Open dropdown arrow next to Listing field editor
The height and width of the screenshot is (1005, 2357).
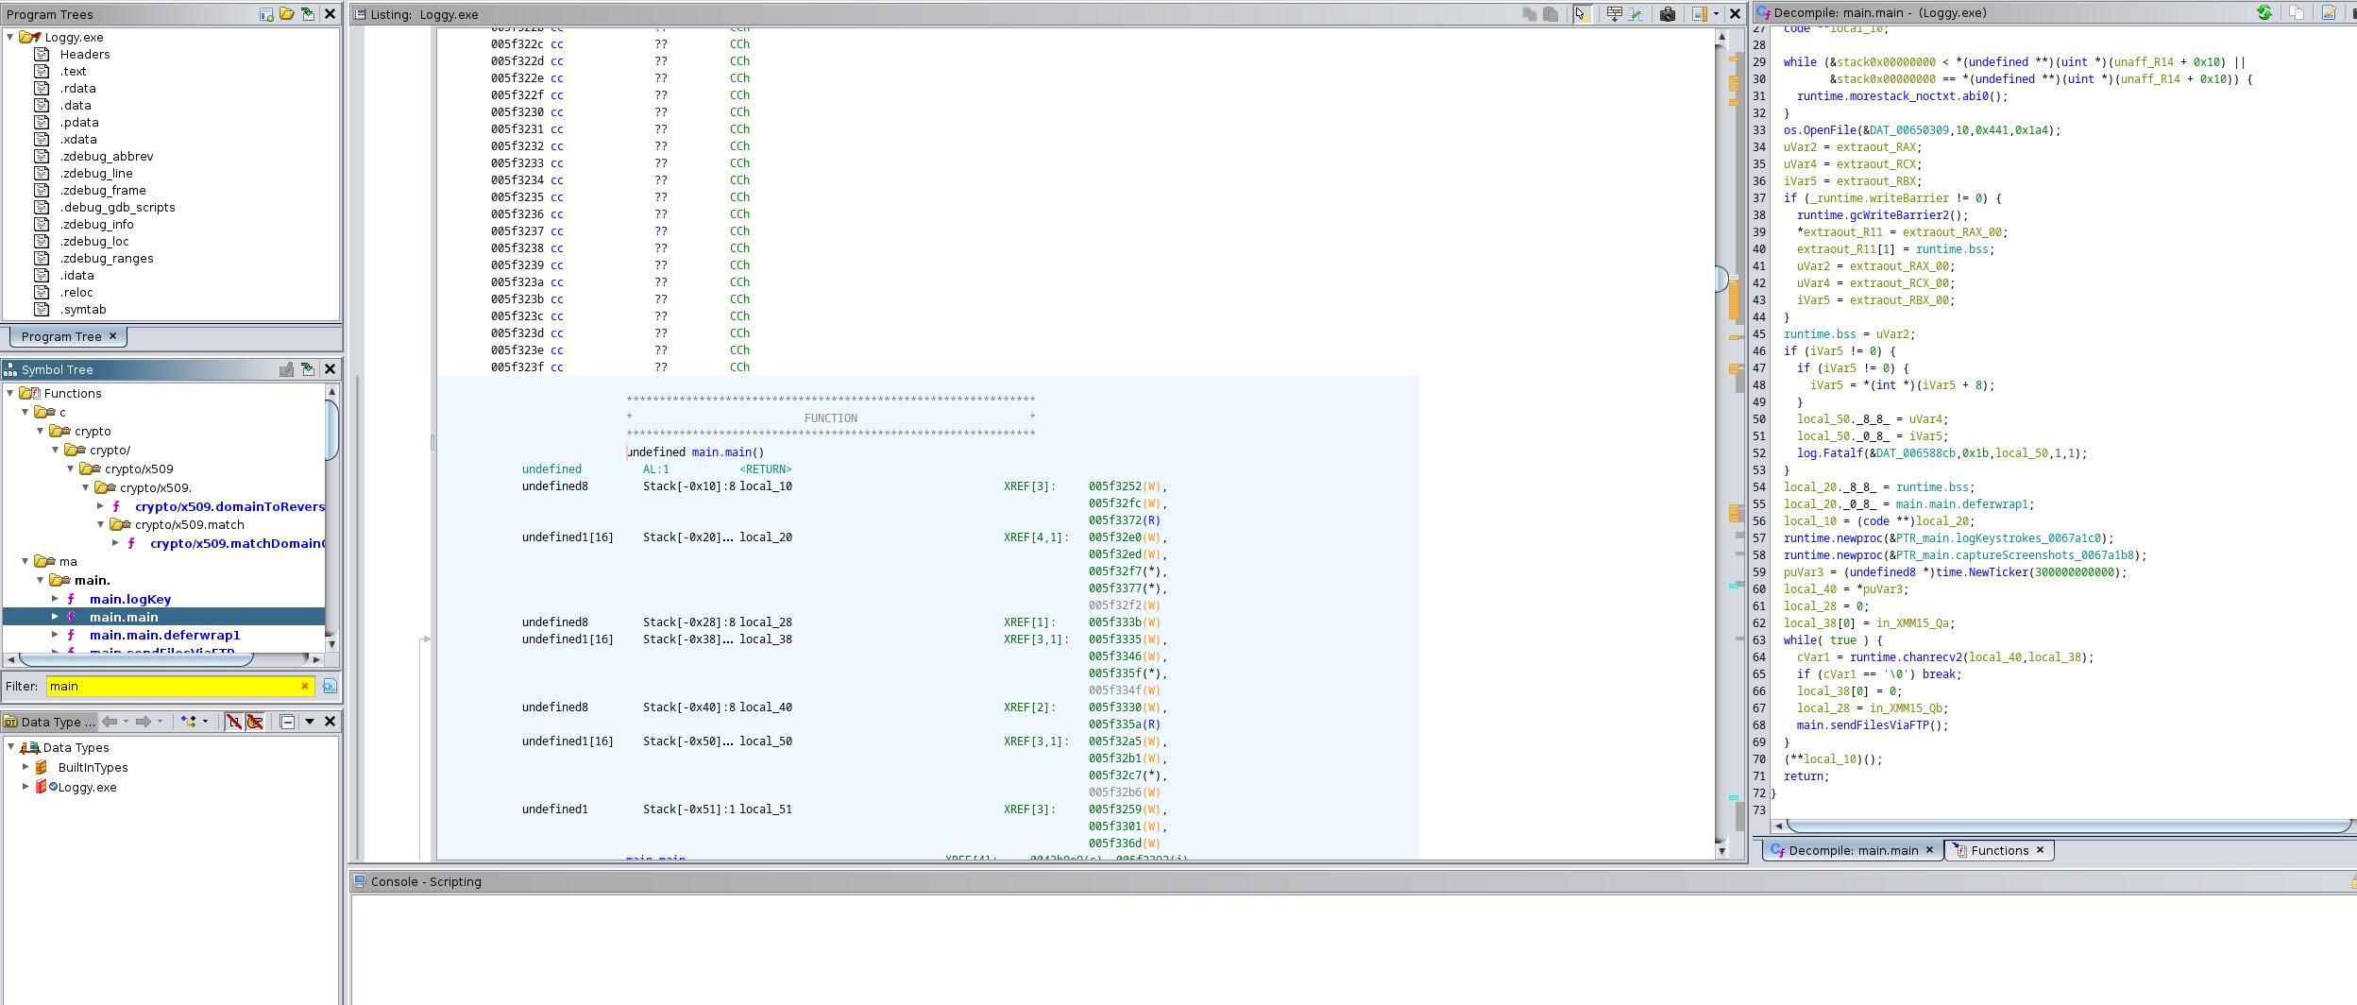tap(1716, 14)
